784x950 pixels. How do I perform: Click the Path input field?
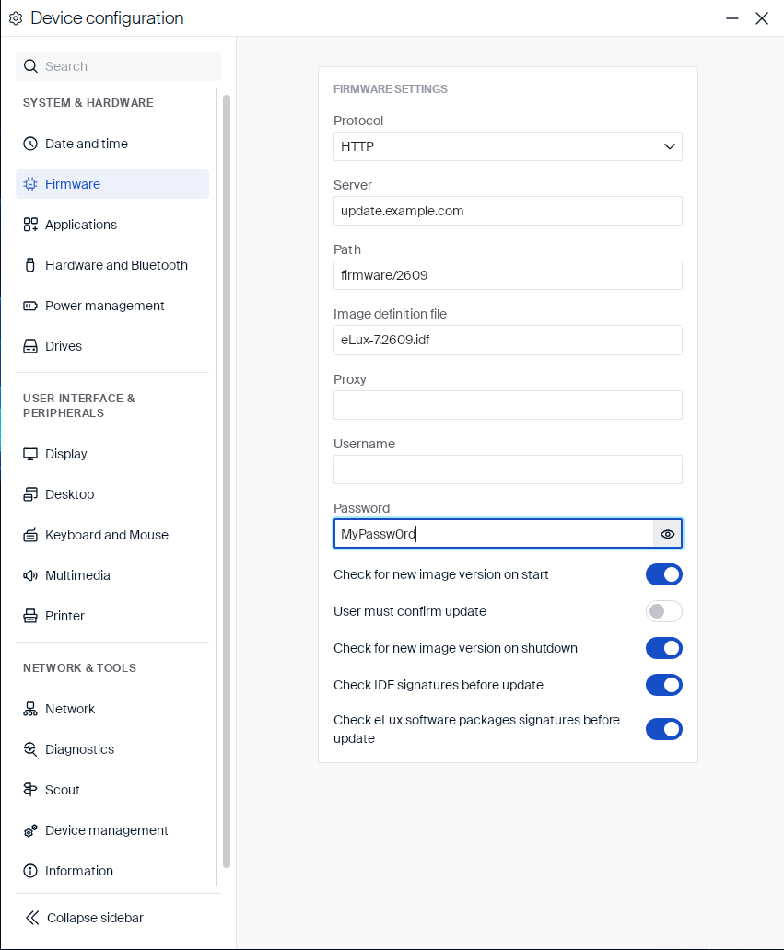(x=508, y=275)
